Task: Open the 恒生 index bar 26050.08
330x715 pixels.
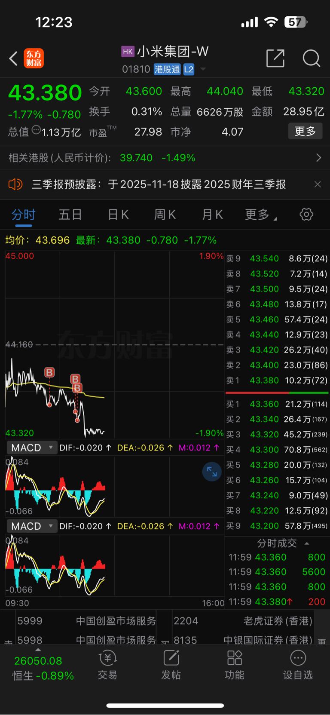Action: pyautogui.click(x=43, y=668)
